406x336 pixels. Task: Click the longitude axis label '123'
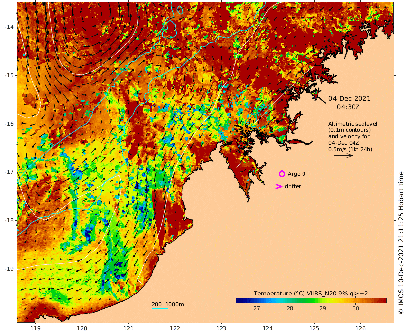tap(221, 328)
